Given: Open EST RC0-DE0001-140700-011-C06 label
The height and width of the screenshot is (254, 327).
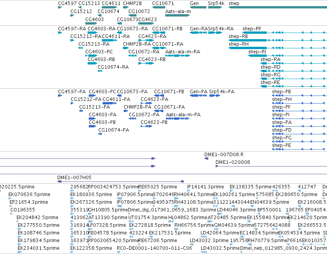Looking at the screenshot, I should click(x=154, y=248).
